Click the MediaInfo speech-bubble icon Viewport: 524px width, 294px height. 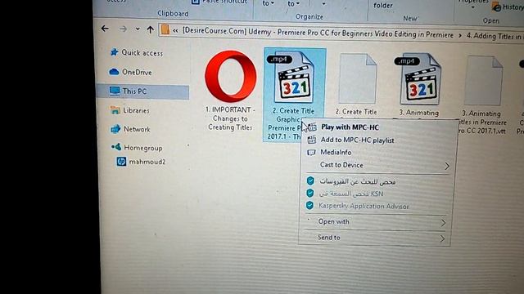pyautogui.click(x=311, y=153)
